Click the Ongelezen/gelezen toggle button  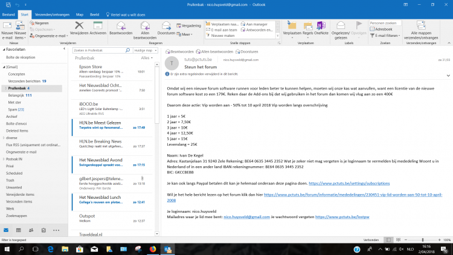(343, 27)
